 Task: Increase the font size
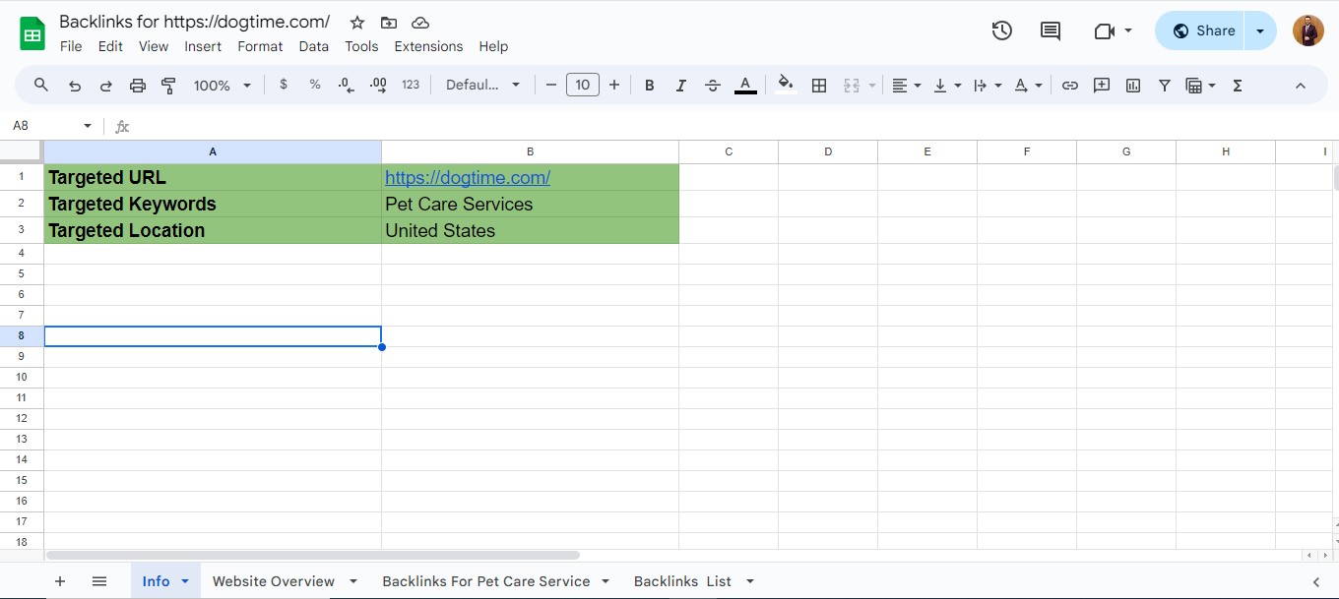click(x=614, y=86)
